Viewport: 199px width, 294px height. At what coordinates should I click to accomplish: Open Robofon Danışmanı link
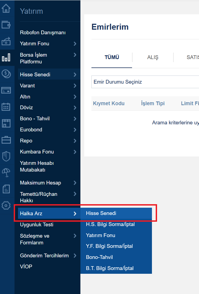43,33
